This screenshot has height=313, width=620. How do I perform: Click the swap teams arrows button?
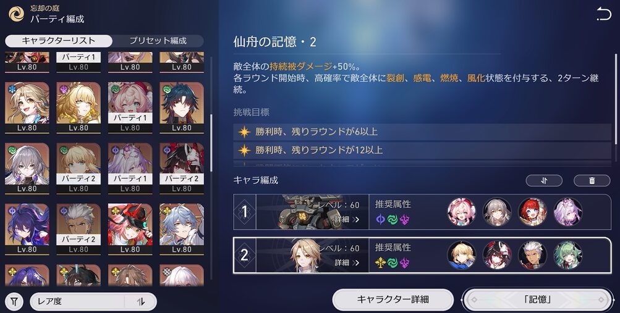click(544, 180)
